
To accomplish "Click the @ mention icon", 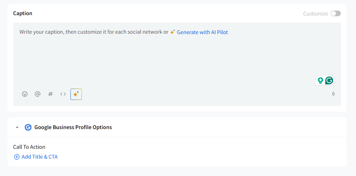I will click(37, 94).
